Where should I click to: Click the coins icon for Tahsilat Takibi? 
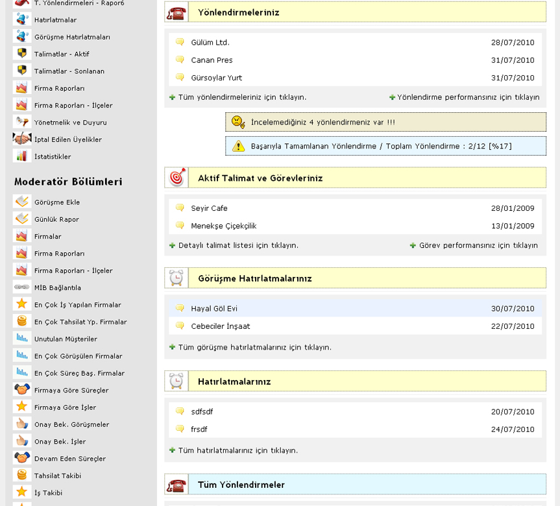tap(22, 476)
